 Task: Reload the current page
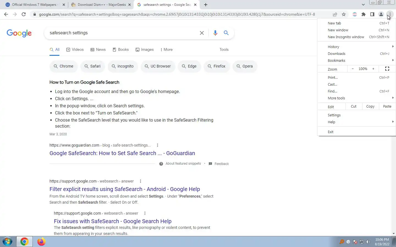24,14
